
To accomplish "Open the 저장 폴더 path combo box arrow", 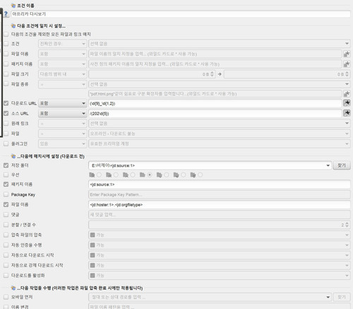I will [x=328, y=165].
